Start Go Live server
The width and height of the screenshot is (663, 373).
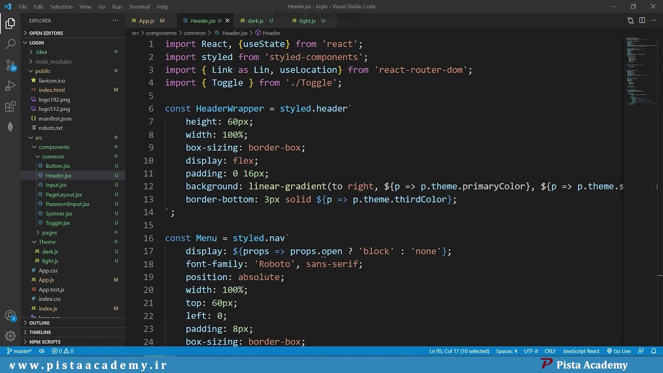point(619,351)
